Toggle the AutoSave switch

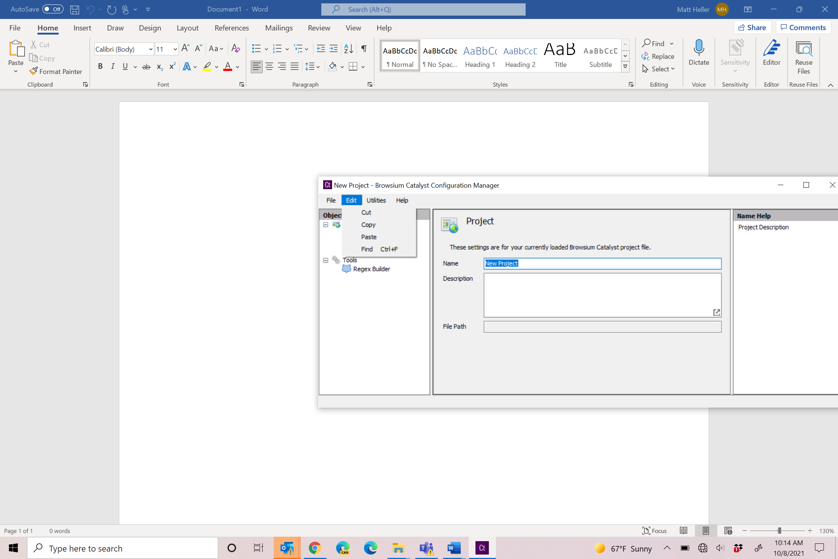(x=53, y=9)
